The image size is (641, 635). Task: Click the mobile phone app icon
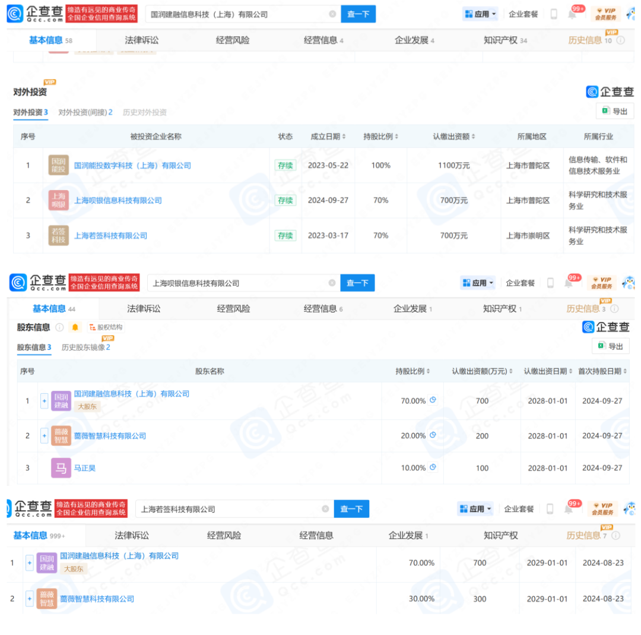pyautogui.click(x=553, y=14)
